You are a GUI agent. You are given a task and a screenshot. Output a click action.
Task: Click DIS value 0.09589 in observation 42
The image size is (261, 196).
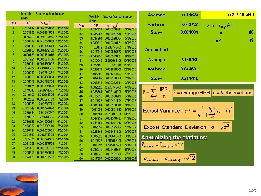pyautogui.click(x=97, y=78)
